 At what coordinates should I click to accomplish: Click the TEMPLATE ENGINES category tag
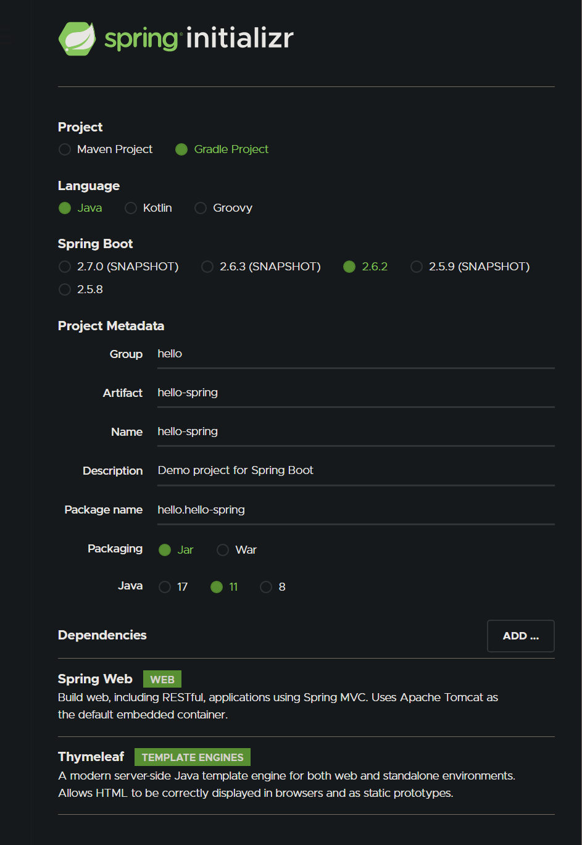click(193, 757)
